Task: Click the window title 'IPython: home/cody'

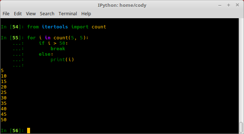Action: click(122, 5)
